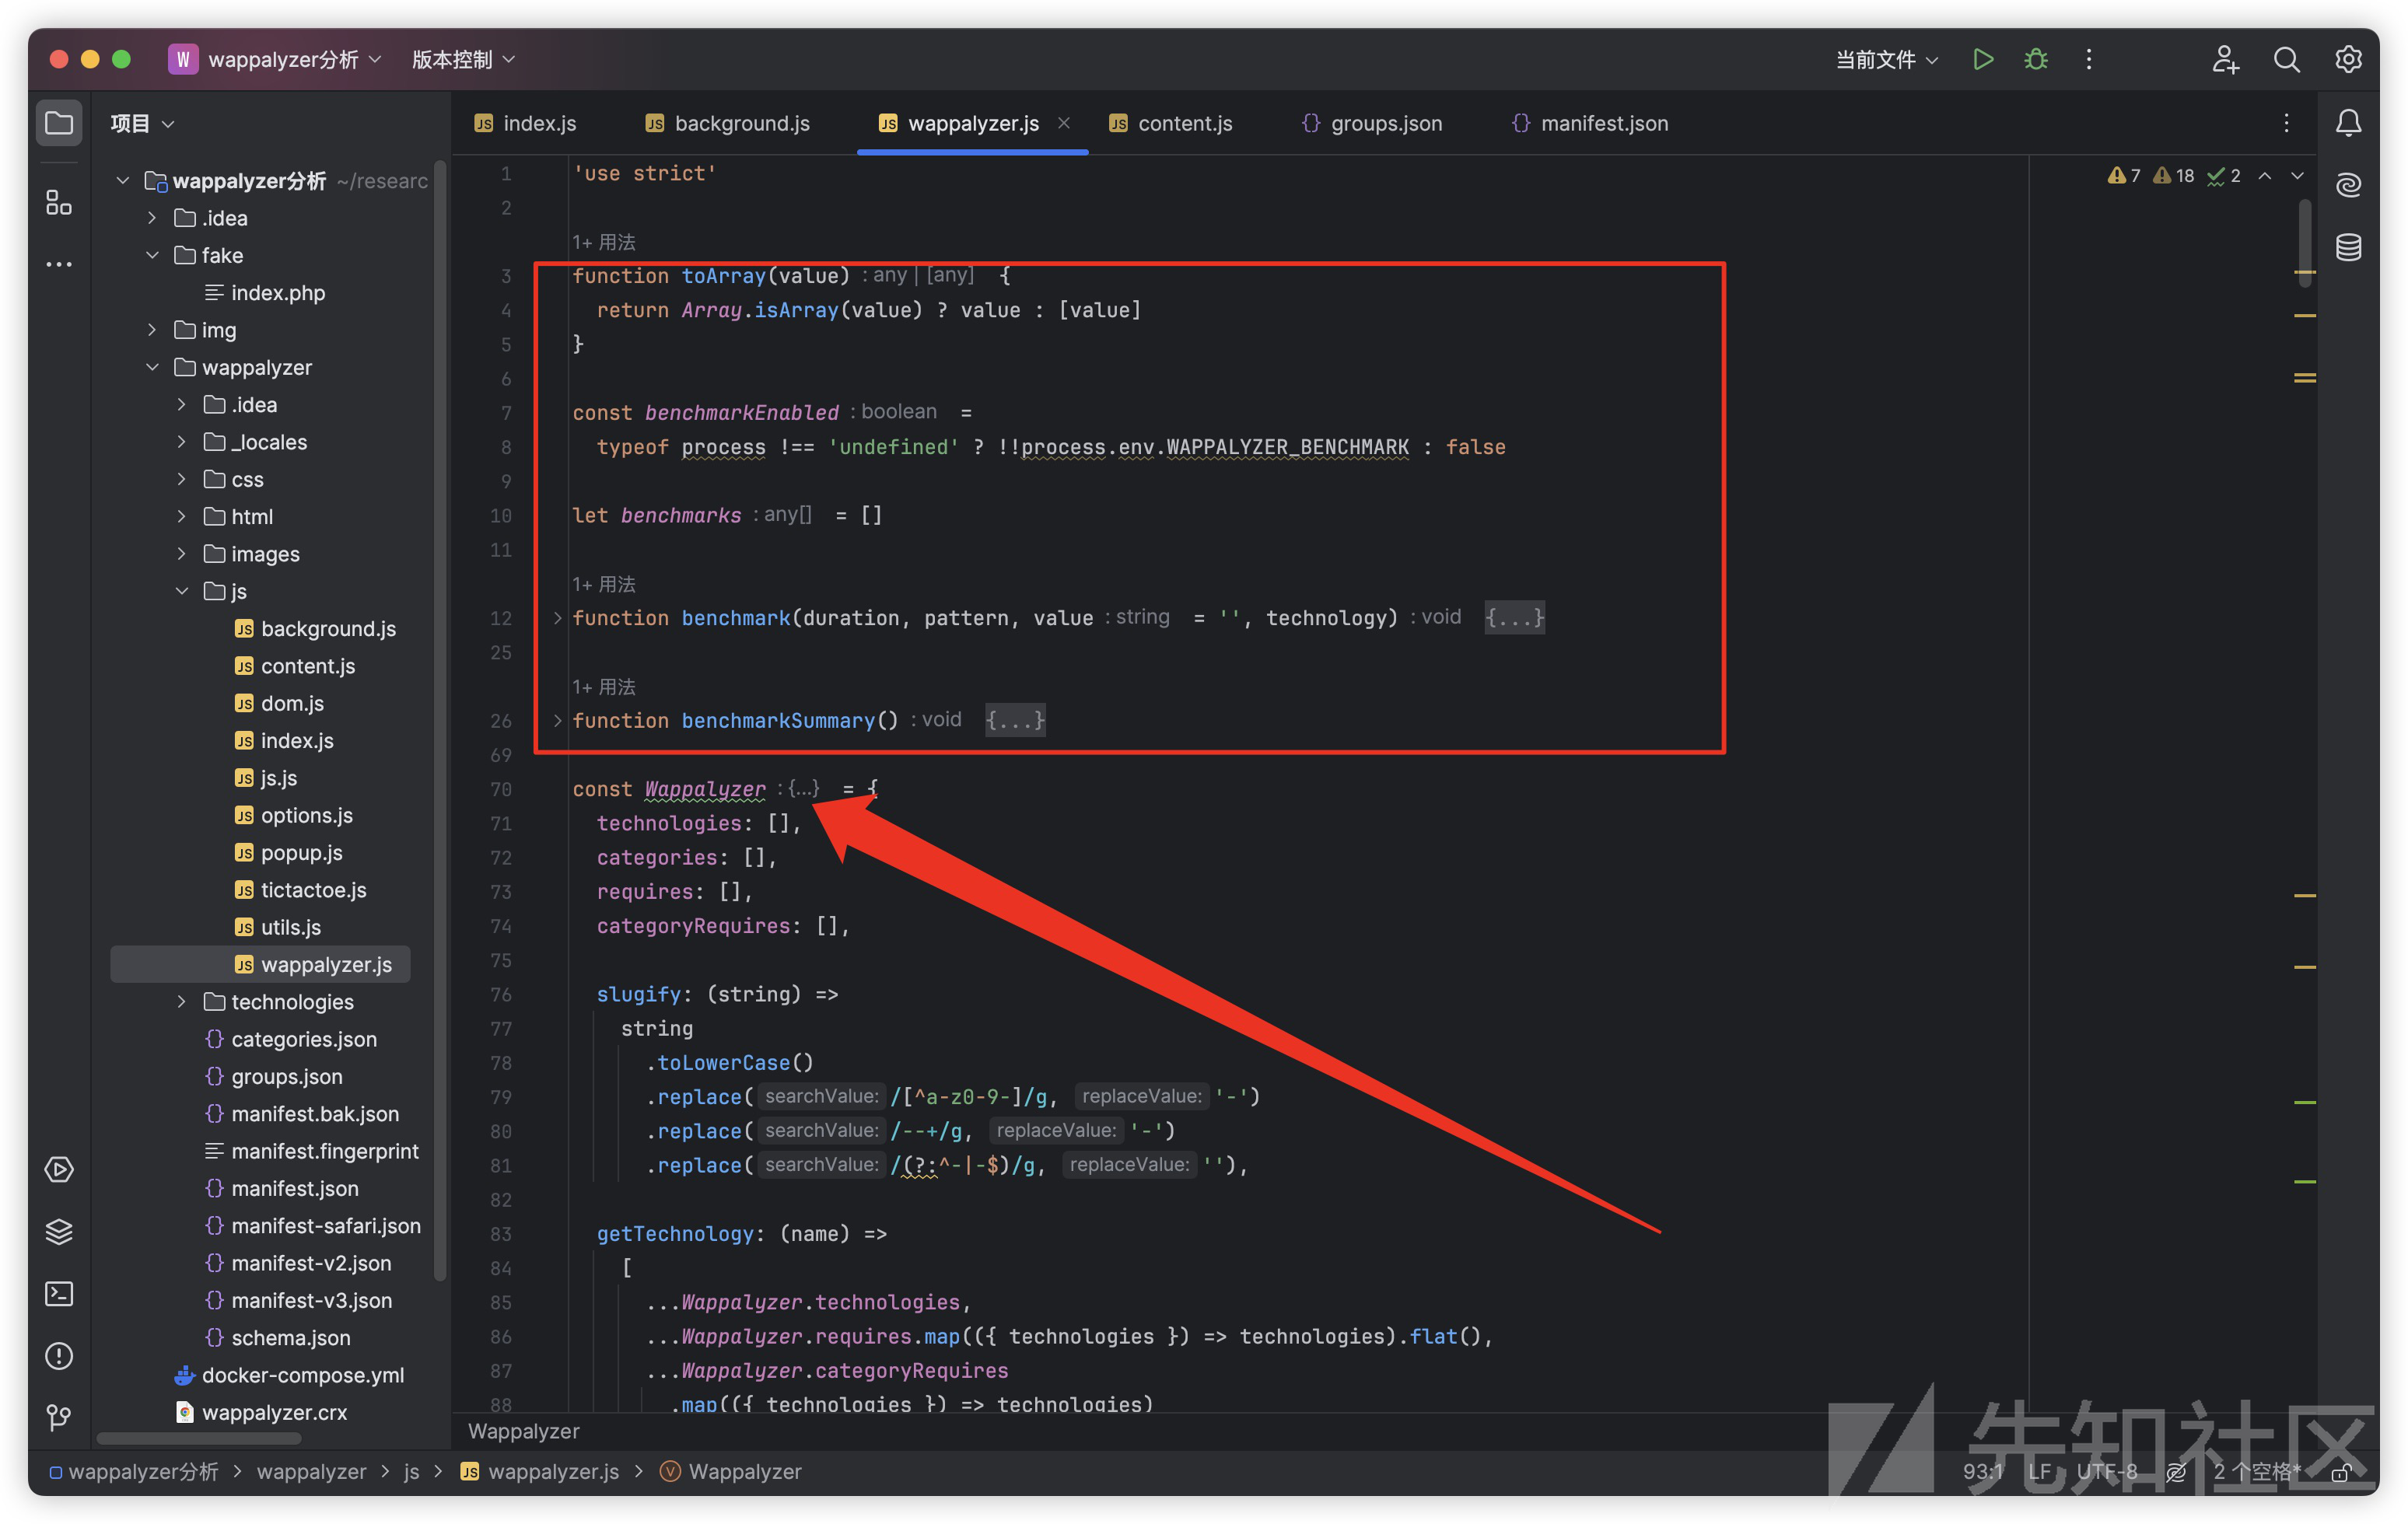Click the 7 warnings indicator
Screen dimensions: 2408x1524
pyautogui.click(x=2123, y=176)
